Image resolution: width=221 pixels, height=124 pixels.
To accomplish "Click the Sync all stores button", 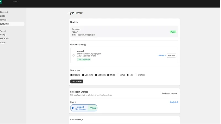I will (x=77, y=82).
